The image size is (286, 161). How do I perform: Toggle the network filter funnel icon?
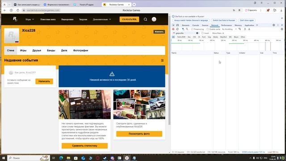pyautogui.click(x=183, y=29)
